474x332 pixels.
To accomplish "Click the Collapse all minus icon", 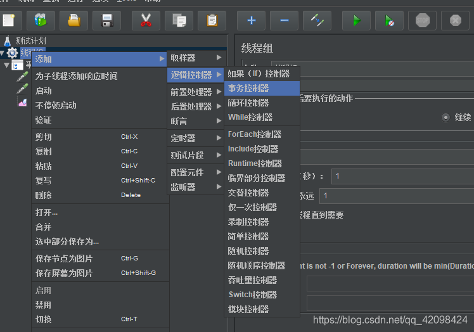I will tap(284, 20).
